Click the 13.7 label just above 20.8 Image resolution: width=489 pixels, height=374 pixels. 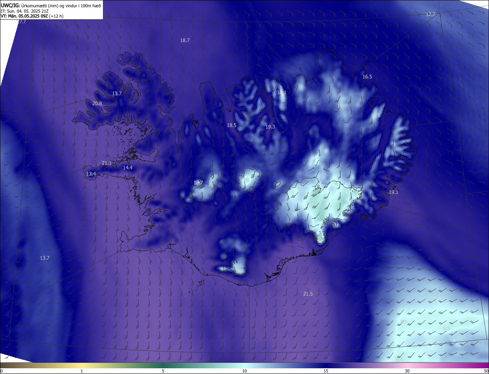[117, 94]
